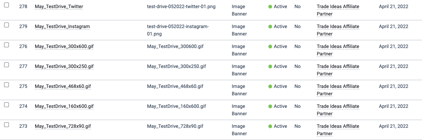
Task: Check the box for creative ID 278
Action: 6,5
